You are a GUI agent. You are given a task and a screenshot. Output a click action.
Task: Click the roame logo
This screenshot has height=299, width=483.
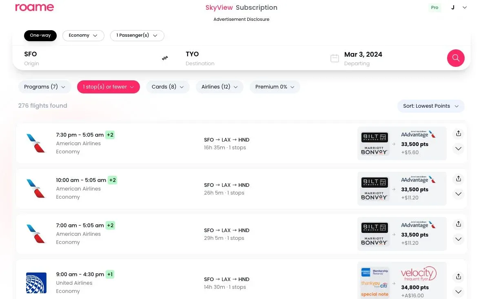coord(35,7)
